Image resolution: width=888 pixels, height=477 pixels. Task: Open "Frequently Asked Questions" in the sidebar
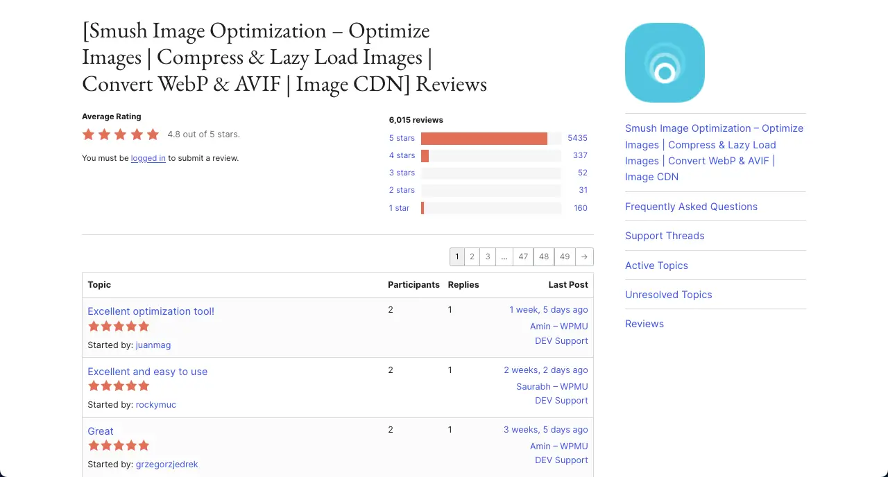(x=691, y=207)
